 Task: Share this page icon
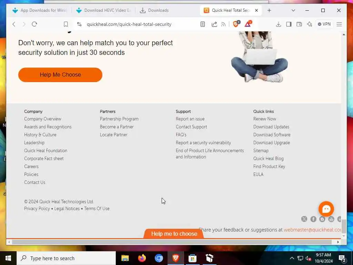(x=214, y=24)
